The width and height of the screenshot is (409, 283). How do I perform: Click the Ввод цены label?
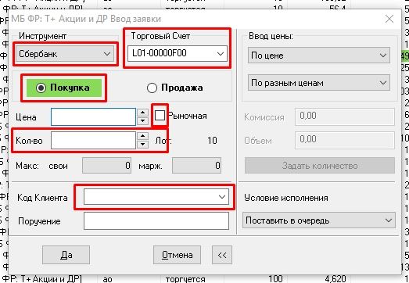pyautogui.click(x=271, y=36)
